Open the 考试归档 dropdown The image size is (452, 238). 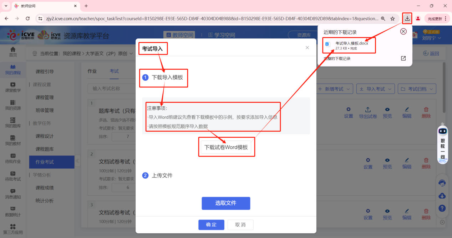tap(417, 89)
